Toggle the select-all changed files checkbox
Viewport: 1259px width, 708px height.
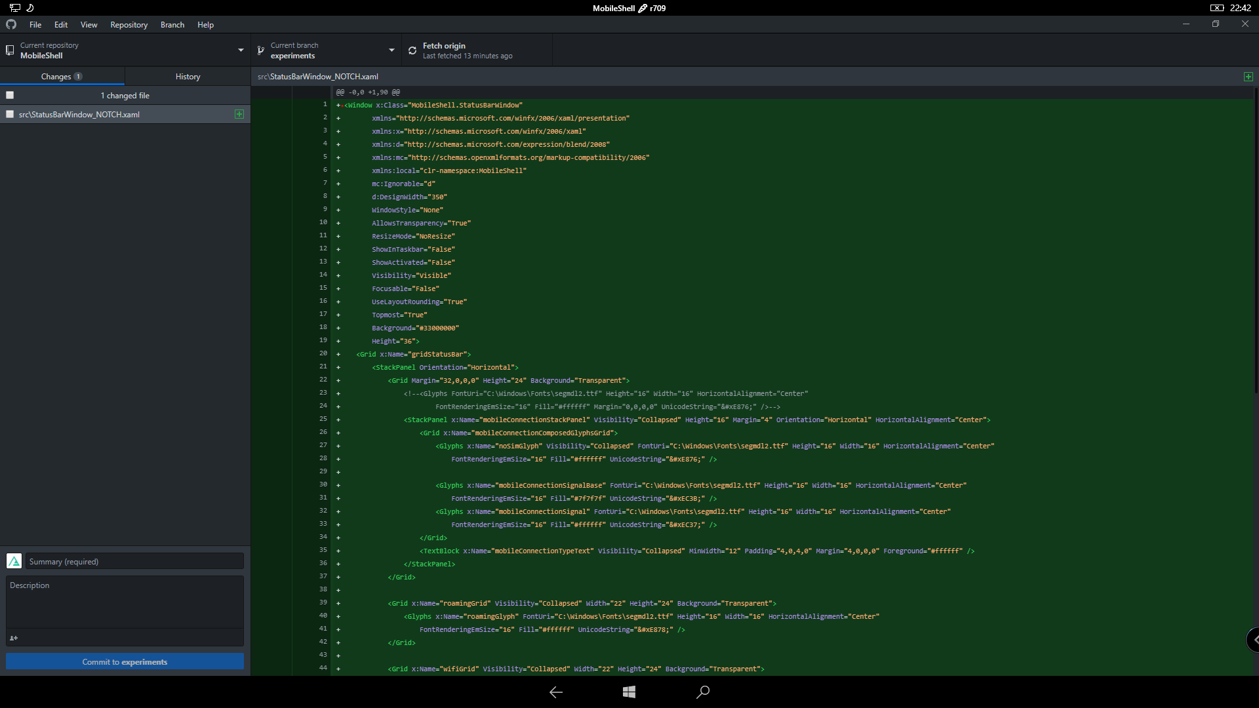(10, 95)
